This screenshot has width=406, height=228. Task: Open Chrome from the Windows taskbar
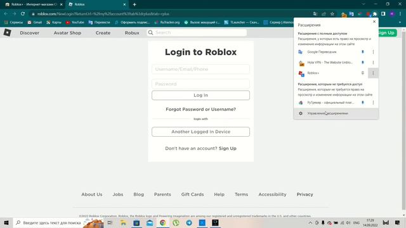[x=162, y=223]
